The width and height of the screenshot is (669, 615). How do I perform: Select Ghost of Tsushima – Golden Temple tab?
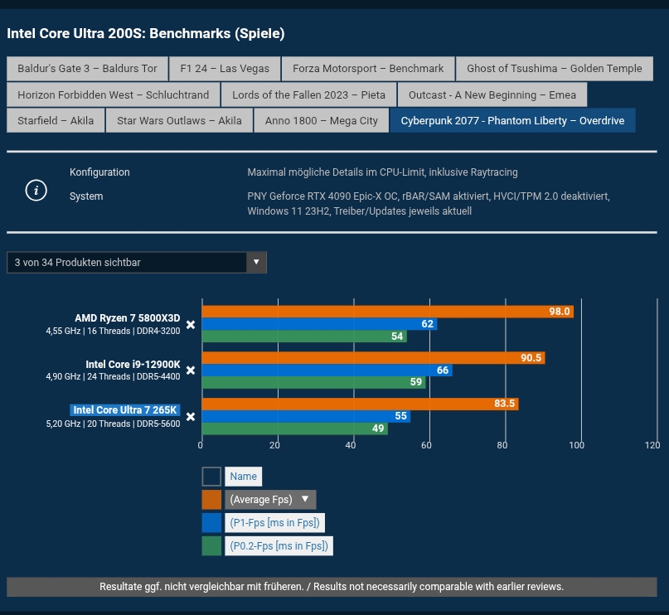click(x=555, y=69)
